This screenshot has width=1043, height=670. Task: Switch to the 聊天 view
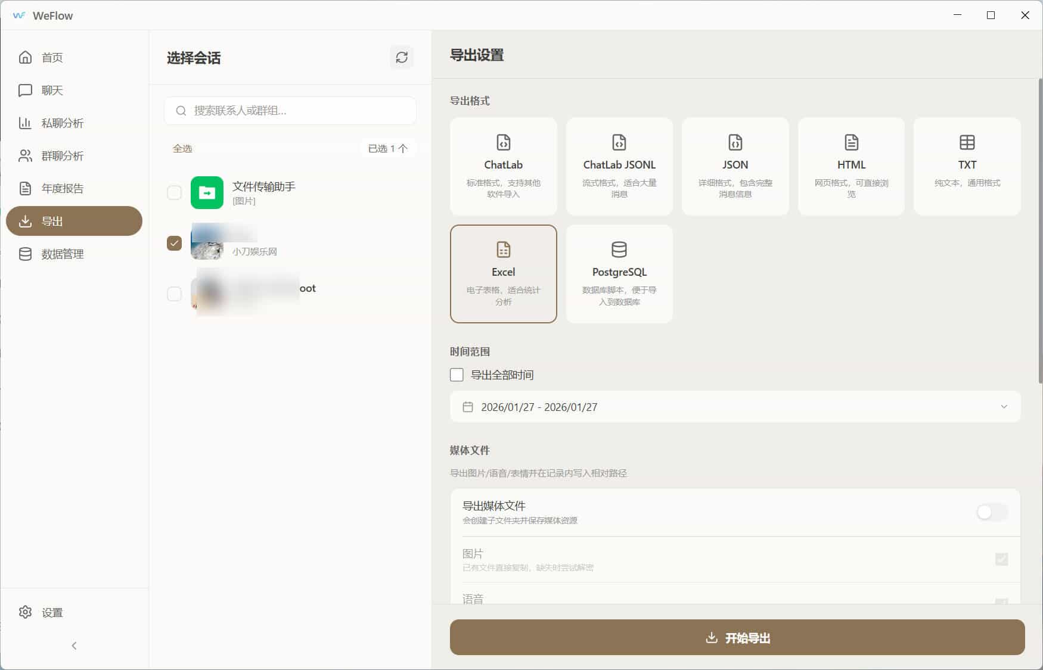(x=52, y=90)
